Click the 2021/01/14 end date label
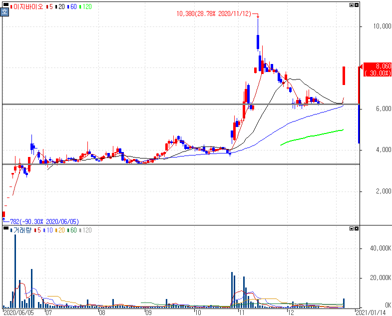Screen dimensions: 392x316 click(x=371, y=312)
